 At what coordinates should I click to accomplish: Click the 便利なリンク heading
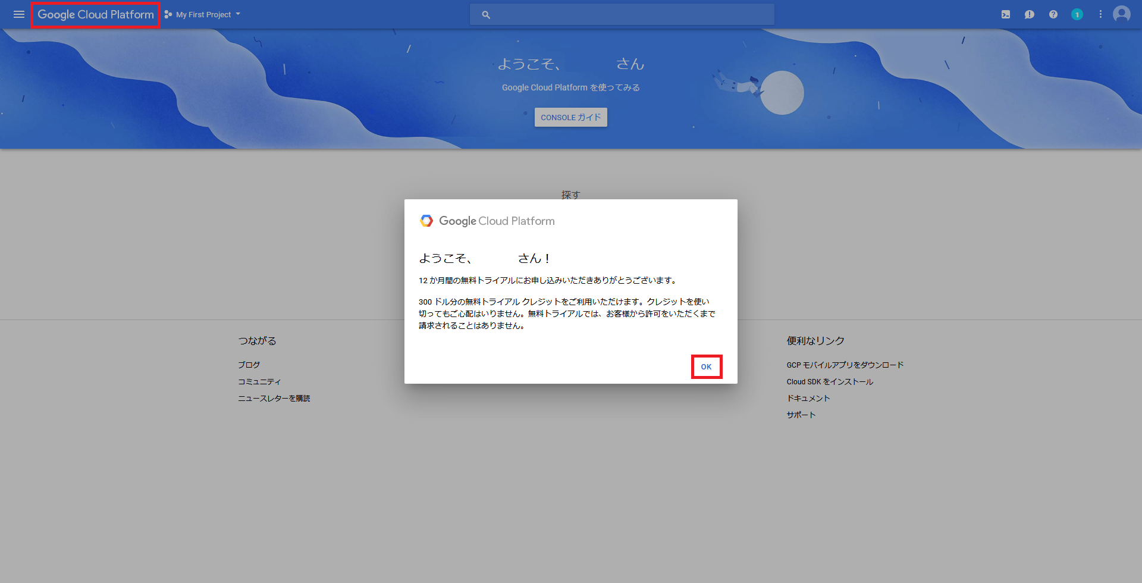click(x=815, y=340)
